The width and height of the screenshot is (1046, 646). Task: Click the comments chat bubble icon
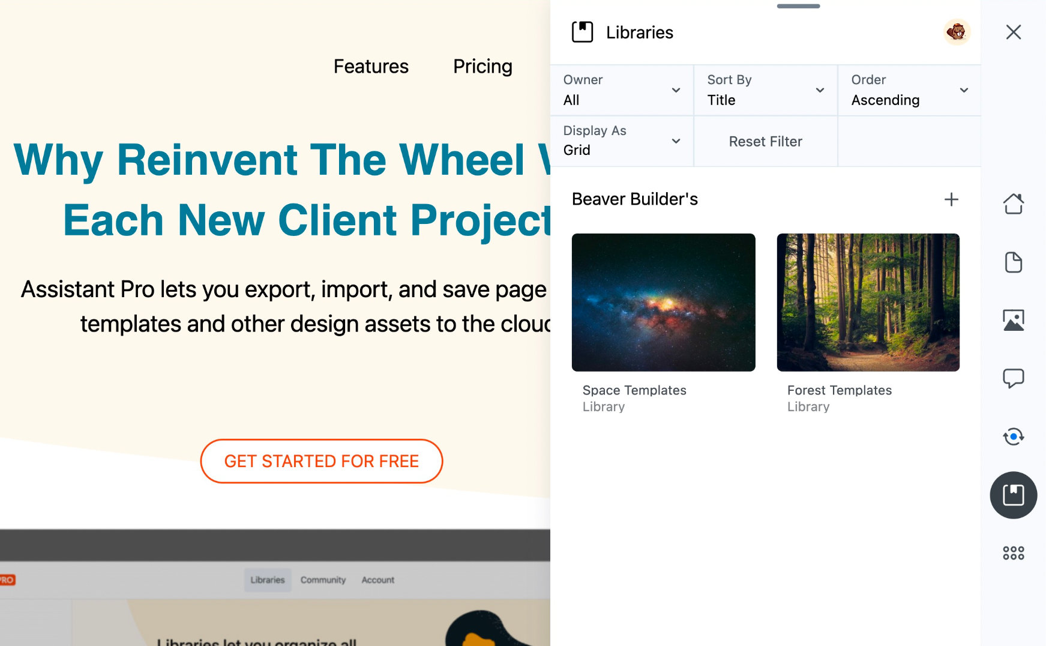pyautogui.click(x=1014, y=378)
